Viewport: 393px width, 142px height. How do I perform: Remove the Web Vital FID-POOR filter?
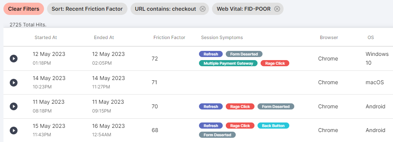[277, 9]
